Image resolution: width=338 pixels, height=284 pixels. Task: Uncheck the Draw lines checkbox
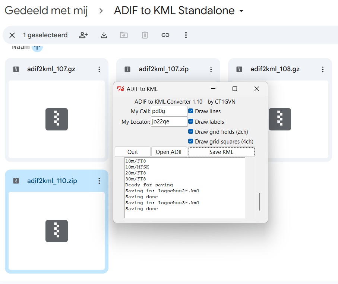(x=191, y=111)
